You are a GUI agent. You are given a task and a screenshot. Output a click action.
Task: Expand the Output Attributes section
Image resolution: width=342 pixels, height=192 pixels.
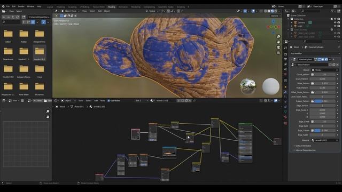pyautogui.click(x=303, y=146)
